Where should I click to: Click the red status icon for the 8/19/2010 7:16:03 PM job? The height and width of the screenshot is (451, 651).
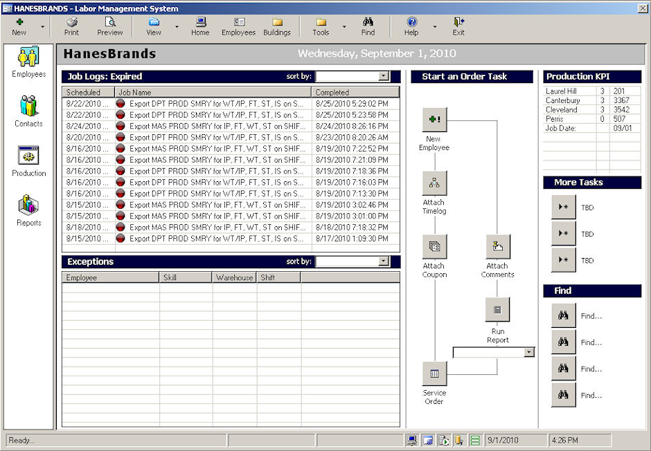(x=121, y=182)
